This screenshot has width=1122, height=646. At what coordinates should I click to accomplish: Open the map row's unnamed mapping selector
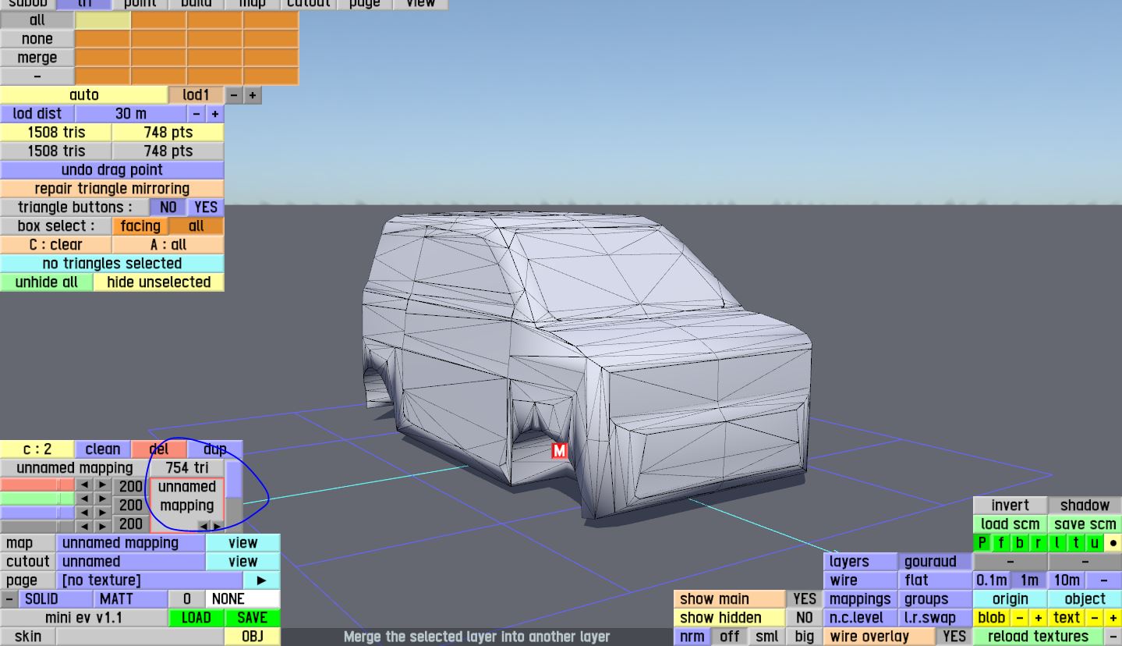[x=131, y=543]
